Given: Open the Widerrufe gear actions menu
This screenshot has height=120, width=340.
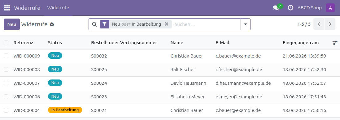Looking at the screenshot, I should point(52,24).
